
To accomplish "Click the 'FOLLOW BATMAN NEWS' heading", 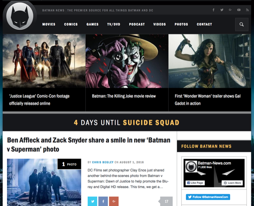I will 206,146.
